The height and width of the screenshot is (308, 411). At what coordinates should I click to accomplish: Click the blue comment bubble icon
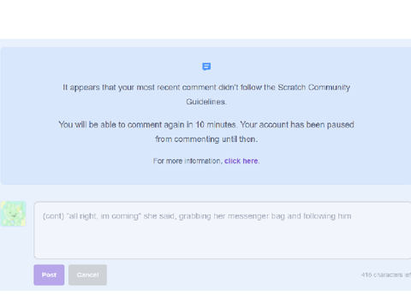click(x=206, y=67)
